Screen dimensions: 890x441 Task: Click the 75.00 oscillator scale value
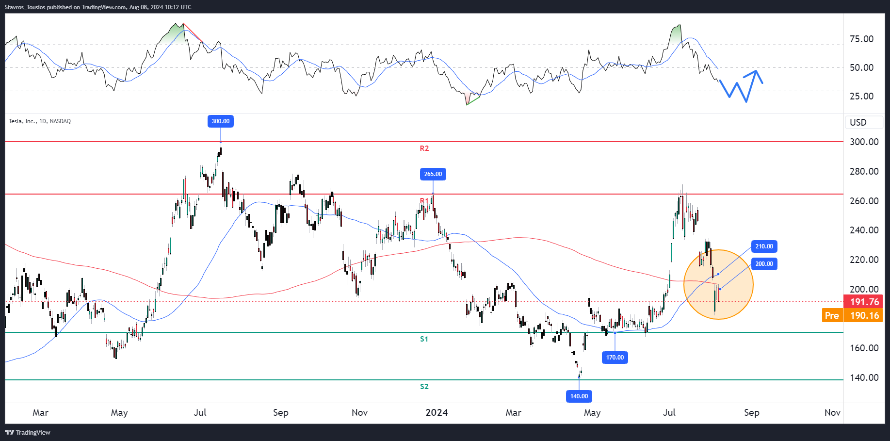pyautogui.click(x=861, y=39)
